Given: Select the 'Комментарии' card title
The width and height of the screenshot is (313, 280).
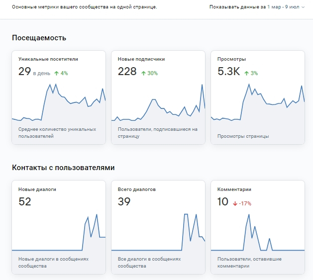Looking at the screenshot, I should [234, 189].
